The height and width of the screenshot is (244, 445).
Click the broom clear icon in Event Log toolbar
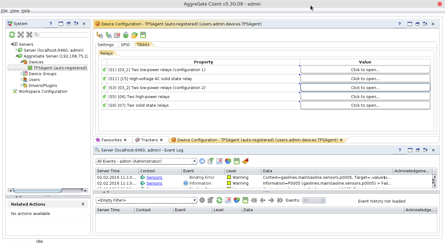(x=245, y=161)
